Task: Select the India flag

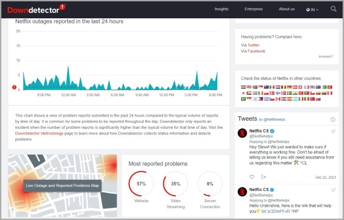Action: (x=295, y=93)
